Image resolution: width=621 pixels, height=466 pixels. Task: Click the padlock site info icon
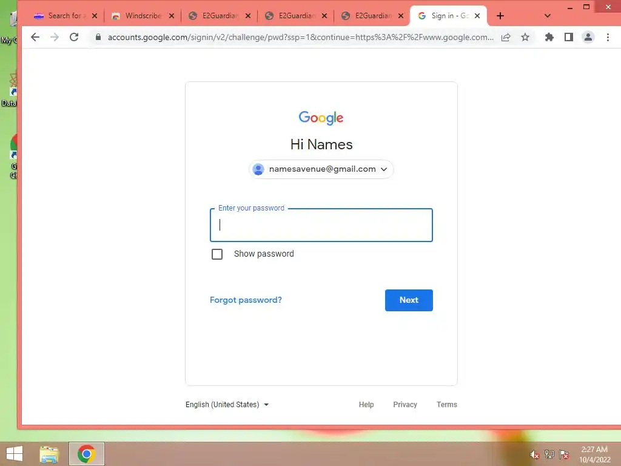(x=98, y=37)
